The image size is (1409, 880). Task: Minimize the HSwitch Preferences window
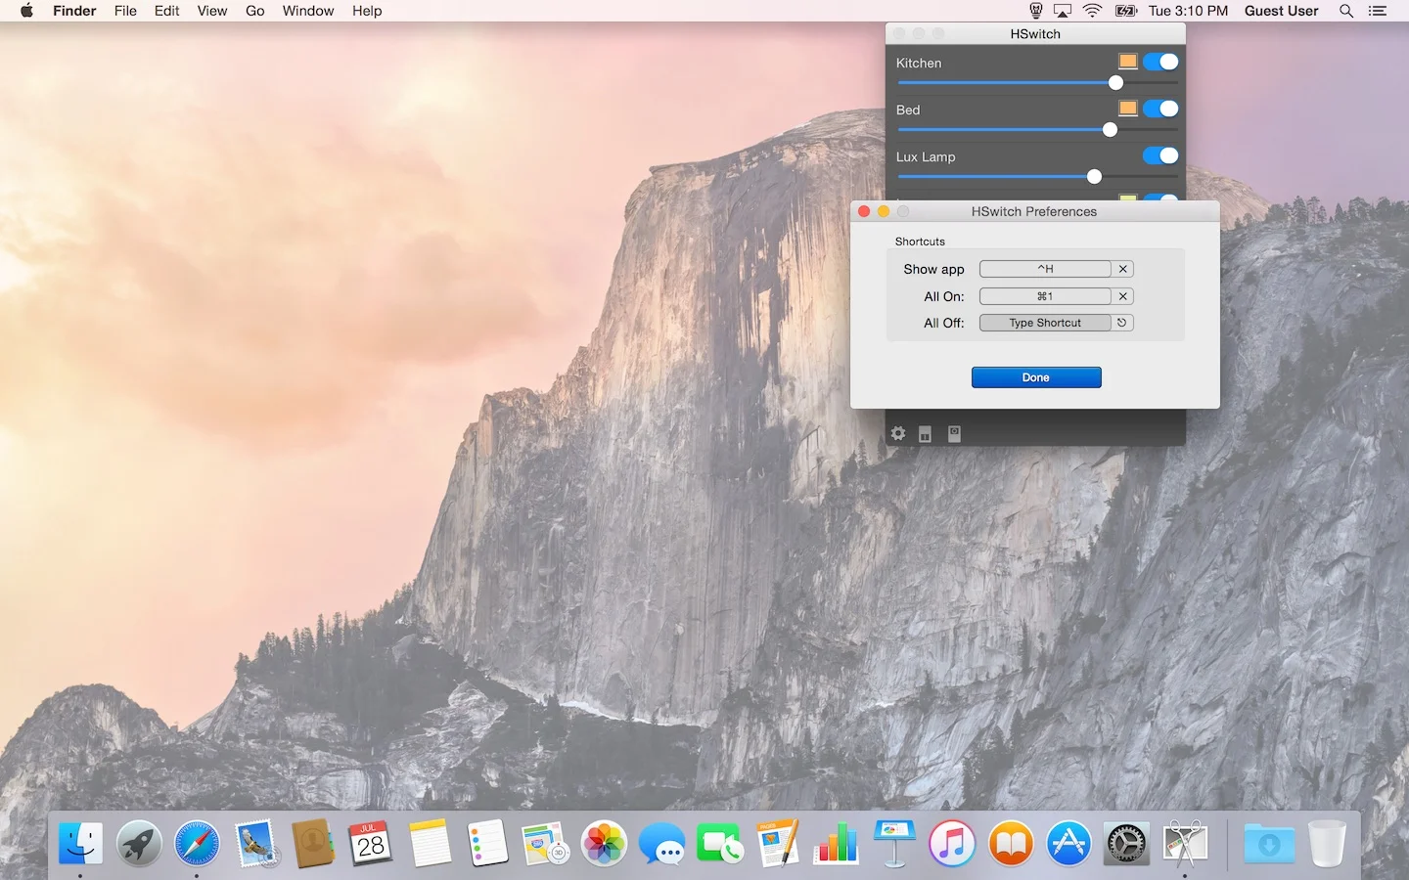click(884, 211)
